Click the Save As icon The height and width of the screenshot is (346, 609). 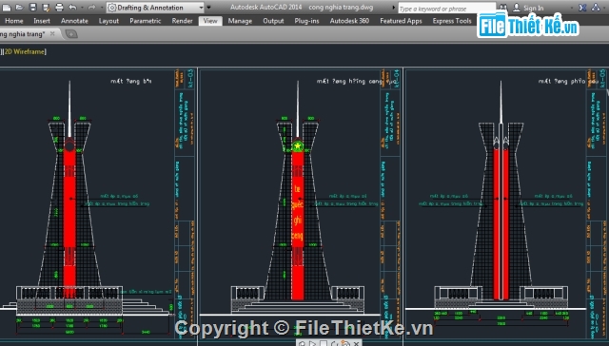[46, 8]
